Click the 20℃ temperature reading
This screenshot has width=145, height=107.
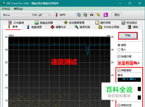(63, 15)
